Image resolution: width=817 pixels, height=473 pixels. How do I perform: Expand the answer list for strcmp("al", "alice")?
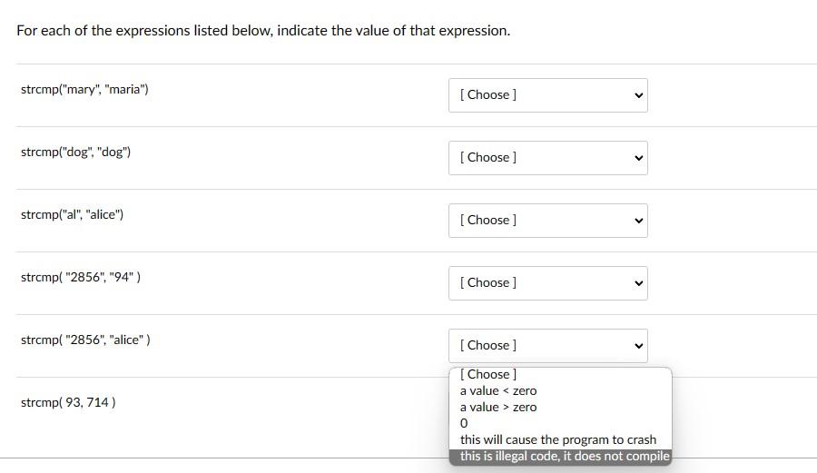tap(547, 221)
